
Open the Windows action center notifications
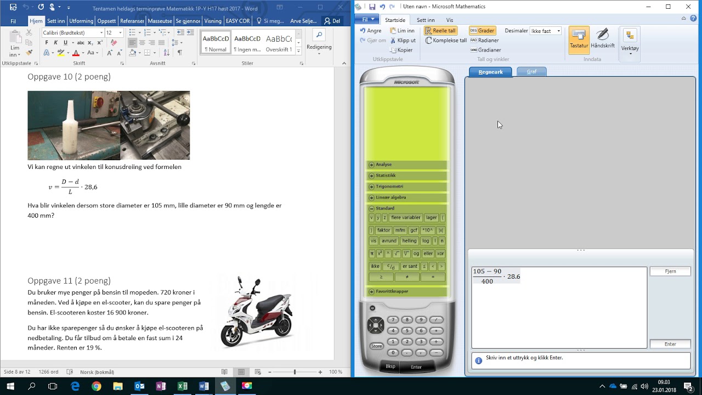(x=688, y=386)
